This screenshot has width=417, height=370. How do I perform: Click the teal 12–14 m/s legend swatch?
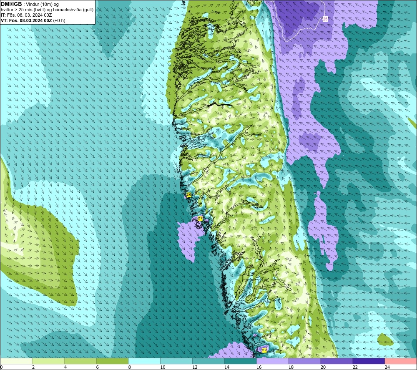(x=208, y=361)
